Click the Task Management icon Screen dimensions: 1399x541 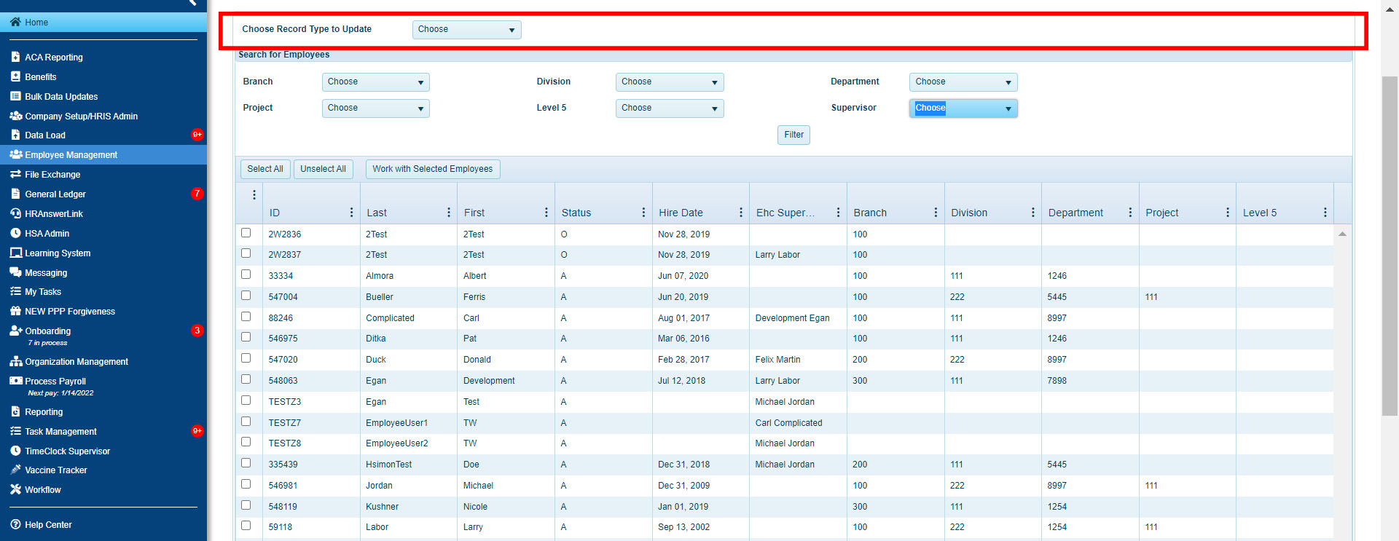point(15,431)
